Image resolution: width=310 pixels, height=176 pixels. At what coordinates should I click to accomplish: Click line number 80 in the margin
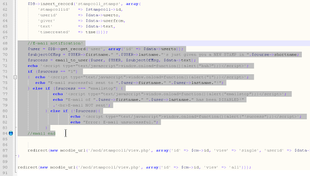(x=5, y=111)
